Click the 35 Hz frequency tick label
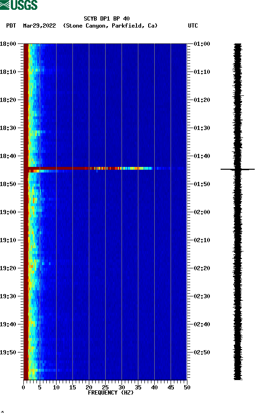This screenshot has height=417, width=258. pos(138,388)
